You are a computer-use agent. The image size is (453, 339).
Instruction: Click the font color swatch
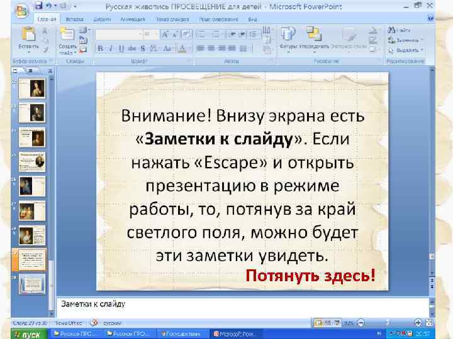tap(182, 48)
